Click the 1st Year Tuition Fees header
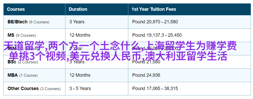The height and width of the screenshot is (99, 253). click(x=154, y=9)
